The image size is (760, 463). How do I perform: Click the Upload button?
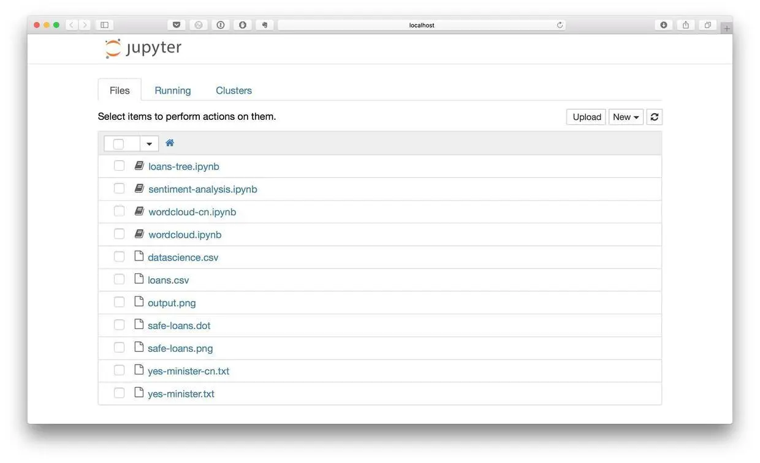tap(587, 117)
